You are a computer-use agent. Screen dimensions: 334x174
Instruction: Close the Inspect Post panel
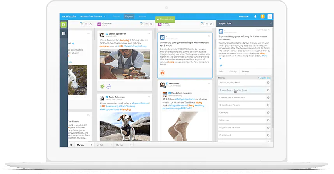pyautogui.click(x=270, y=23)
